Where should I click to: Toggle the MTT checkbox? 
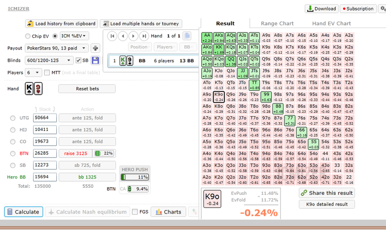tap(47, 73)
